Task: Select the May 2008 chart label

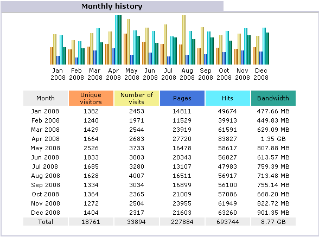Action: pos(132,74)
